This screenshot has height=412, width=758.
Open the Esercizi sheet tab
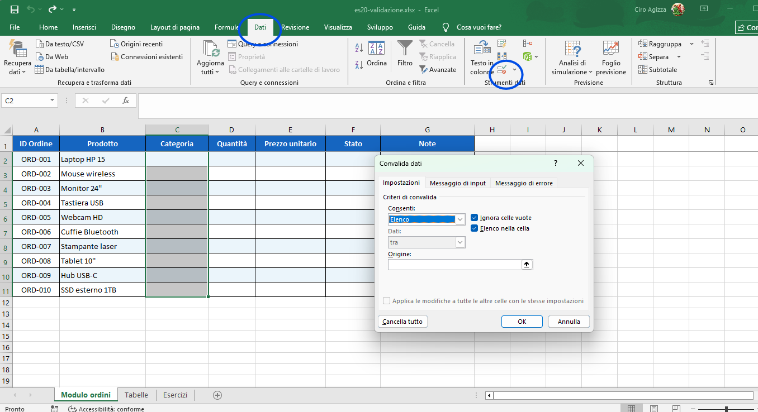[175, 395]
